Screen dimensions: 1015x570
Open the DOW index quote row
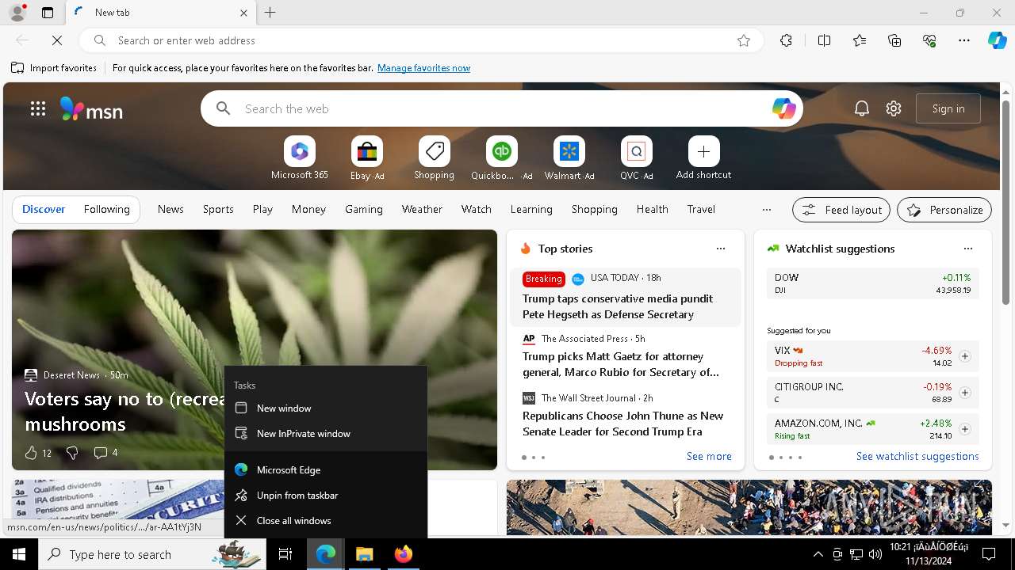tap(873, 283)
